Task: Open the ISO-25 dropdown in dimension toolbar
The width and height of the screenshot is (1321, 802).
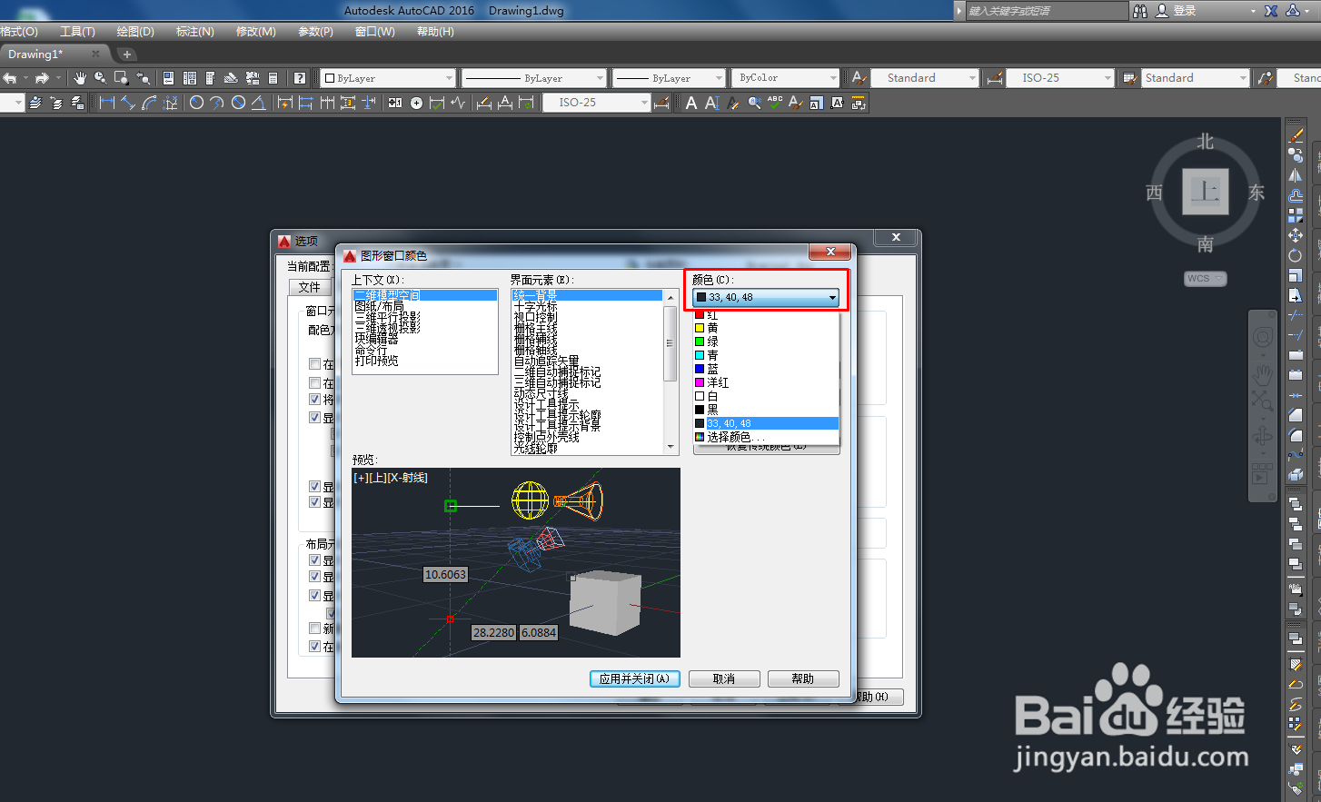Action: click(x=597, y=103)
